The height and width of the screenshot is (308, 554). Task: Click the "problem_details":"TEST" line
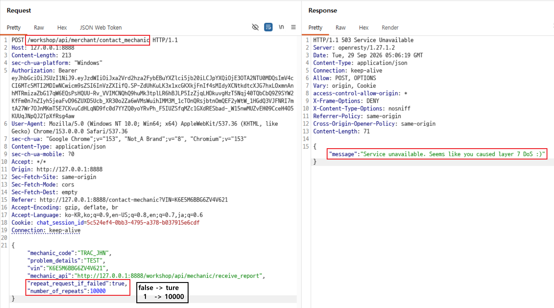[66, 261]
